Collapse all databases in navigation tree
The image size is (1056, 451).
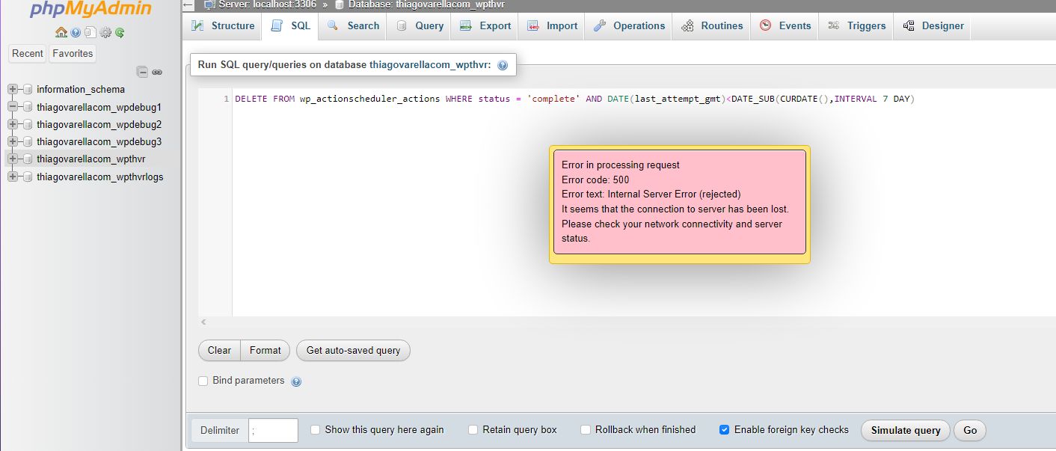pyautogui.click(x=142, y=72)
